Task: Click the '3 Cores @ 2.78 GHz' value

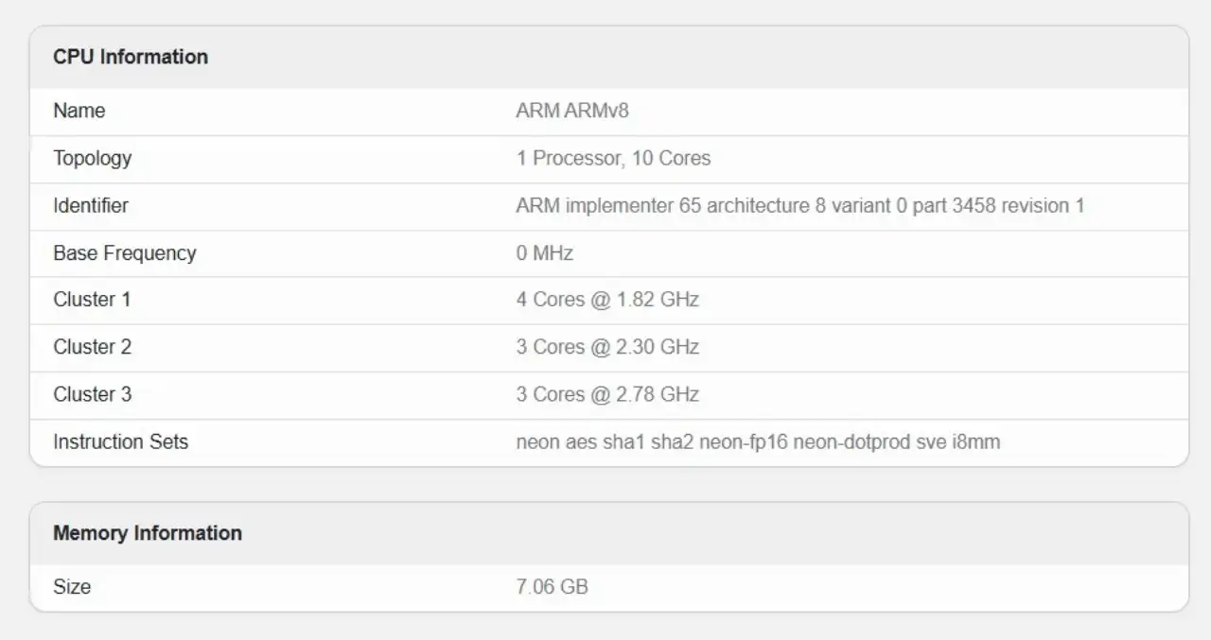Action: 607,394
